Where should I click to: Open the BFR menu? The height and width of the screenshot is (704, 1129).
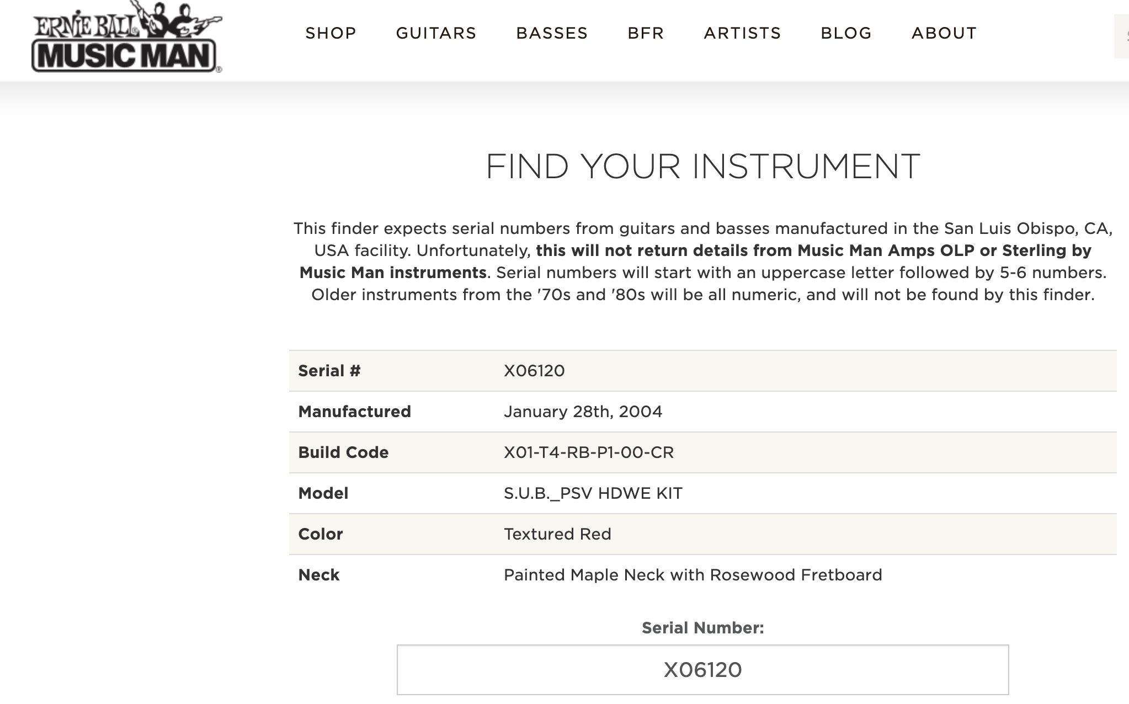pyautogui.click(x=646, y=33)
